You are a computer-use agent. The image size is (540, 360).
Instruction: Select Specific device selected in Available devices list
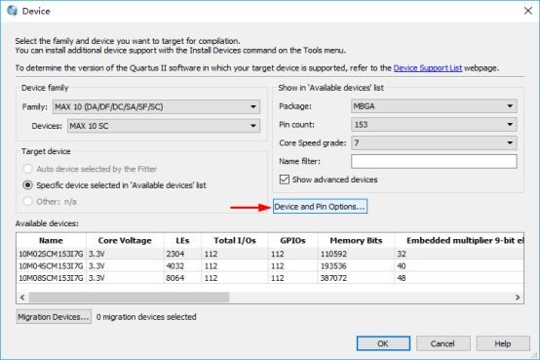27,185
